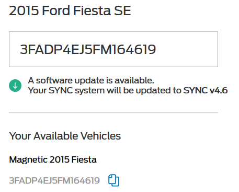Click 'SYNC v4.6' at the end of the update message
Screen dimensions: 239x192
pos(206,90)
